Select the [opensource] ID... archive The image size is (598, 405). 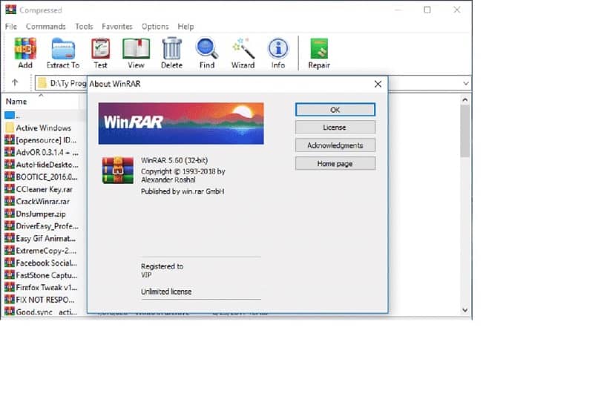[46, 140]
